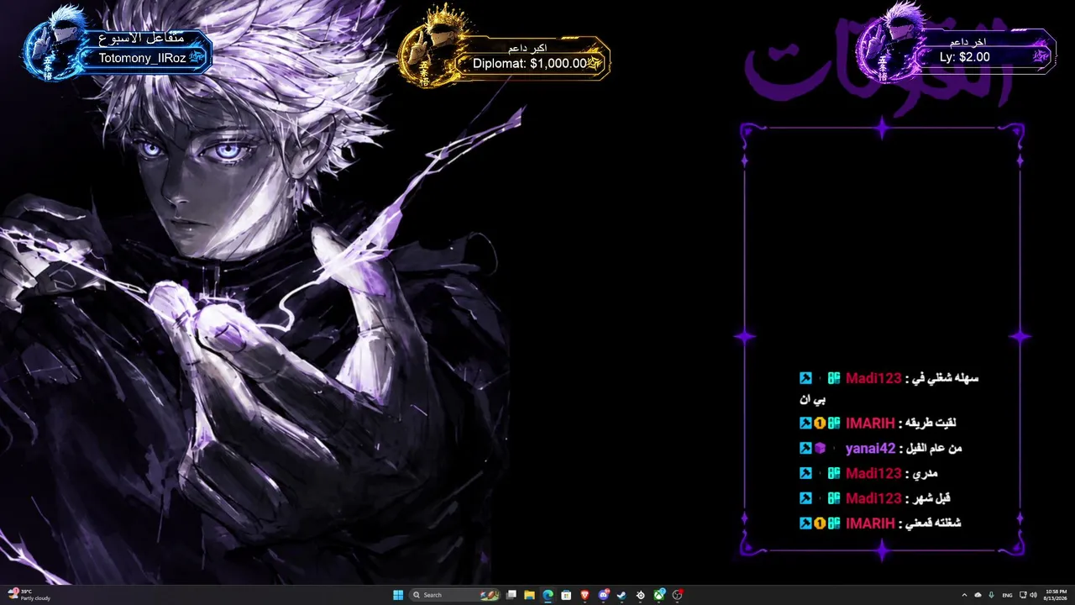Click IMARIH in the شغلته قمعني message
Image resolution: width=1075 pixels, height=605 pixels.
870,523
